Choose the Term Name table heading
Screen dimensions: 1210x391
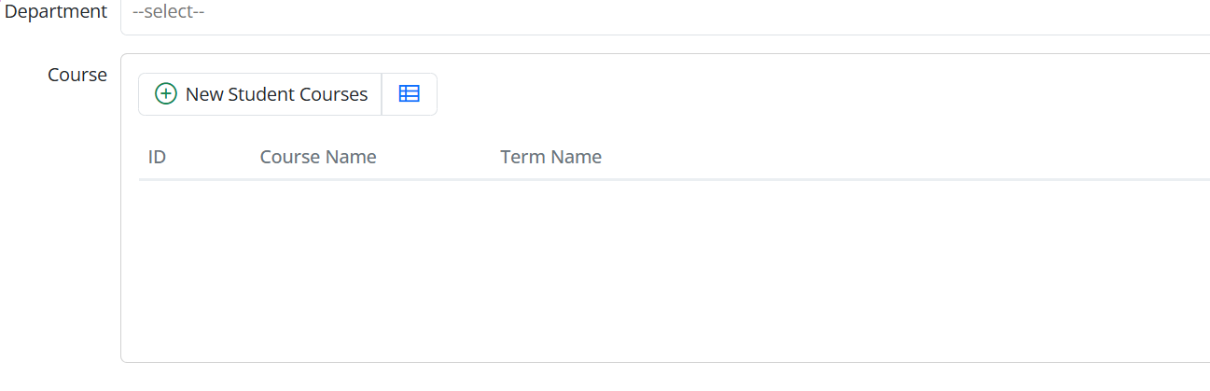click(x=550, y=157)
